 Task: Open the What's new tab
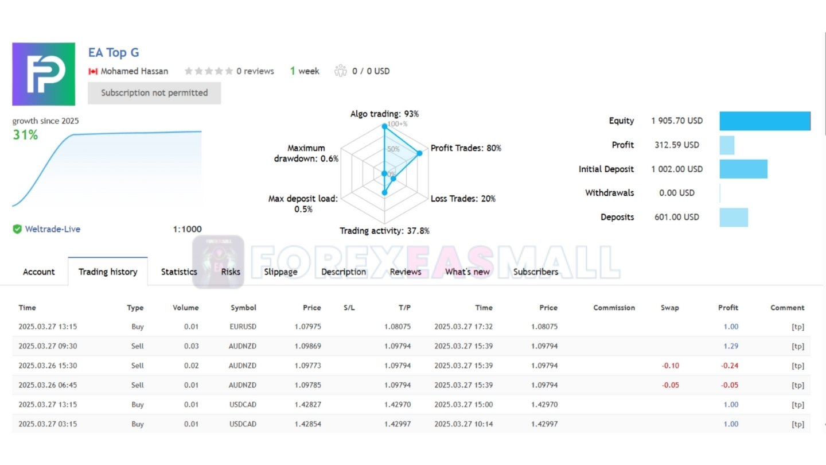(x=467, y=272)
